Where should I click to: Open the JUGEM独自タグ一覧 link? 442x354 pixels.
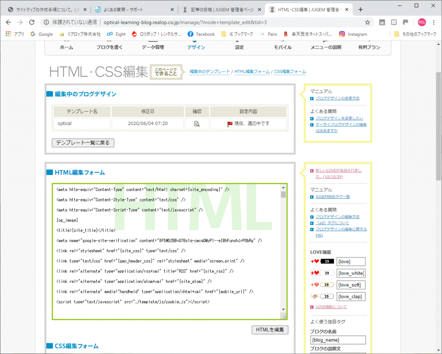pos(333,197)
